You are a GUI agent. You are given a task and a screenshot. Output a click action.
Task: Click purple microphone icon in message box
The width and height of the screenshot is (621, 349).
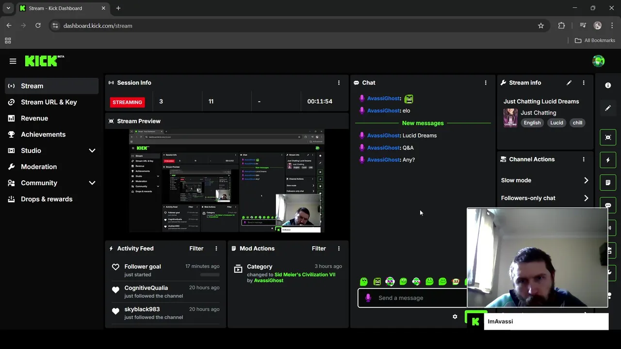pyautogui.click(x=368, y=298)
